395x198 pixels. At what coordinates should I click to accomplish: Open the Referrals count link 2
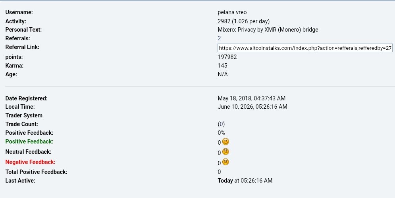point(219,38)
